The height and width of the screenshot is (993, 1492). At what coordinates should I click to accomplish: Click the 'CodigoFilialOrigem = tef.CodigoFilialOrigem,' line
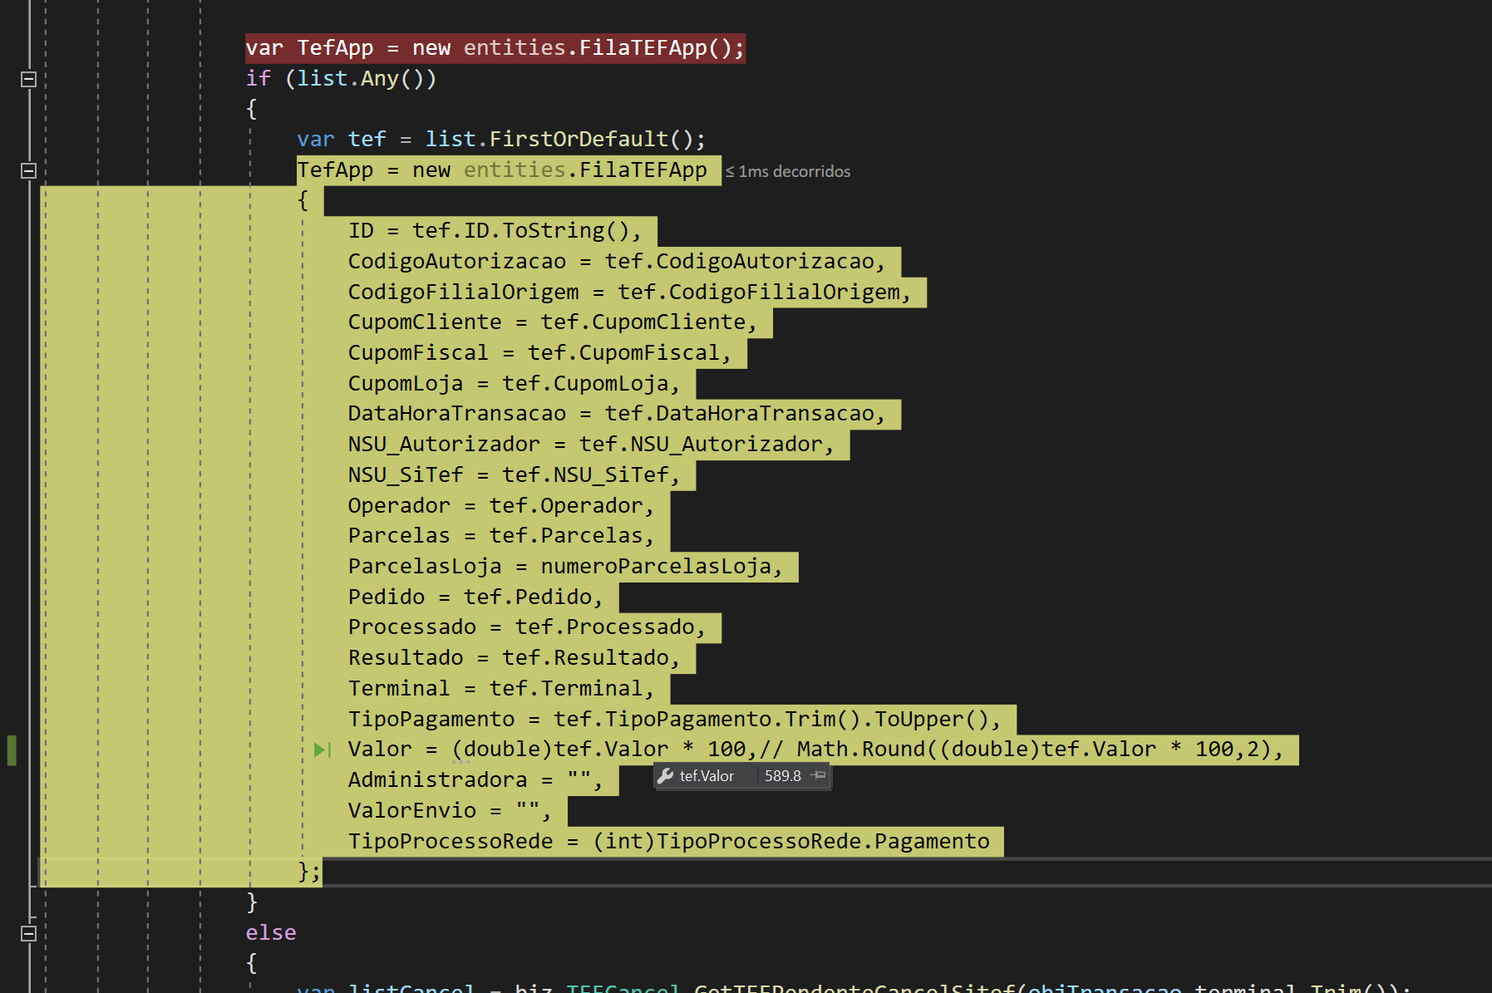[630, 292]
